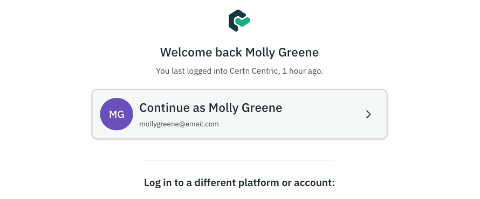Viewport: 480px width, 199px height.
Task: Click the horizontal divider line below the card
Action: [x=239, y=160]
